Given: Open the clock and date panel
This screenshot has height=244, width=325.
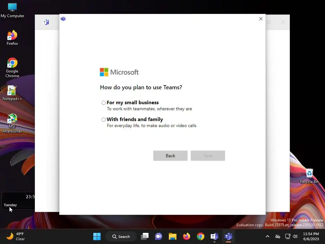Looking at the screenshot, I should [x=311, y=236].
